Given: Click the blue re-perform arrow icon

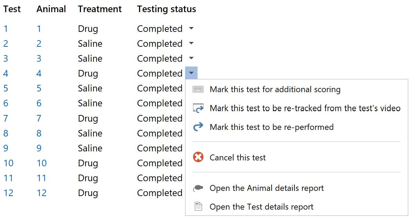Looking at the screenshot, I should [198, 127].
